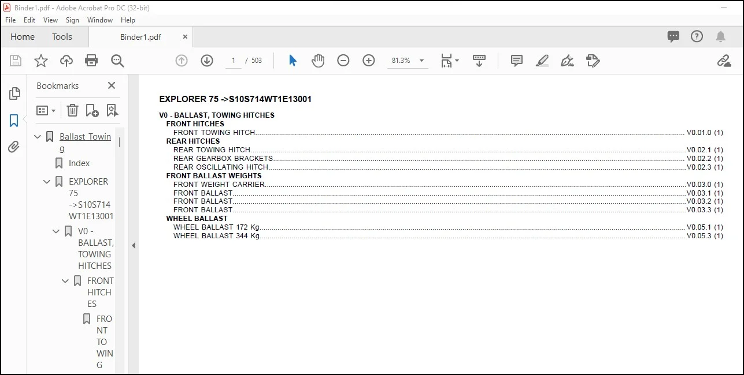744x375 pixels.
Task: Share link to file icon
Action: pyautogui.click(x=724, y=61)
